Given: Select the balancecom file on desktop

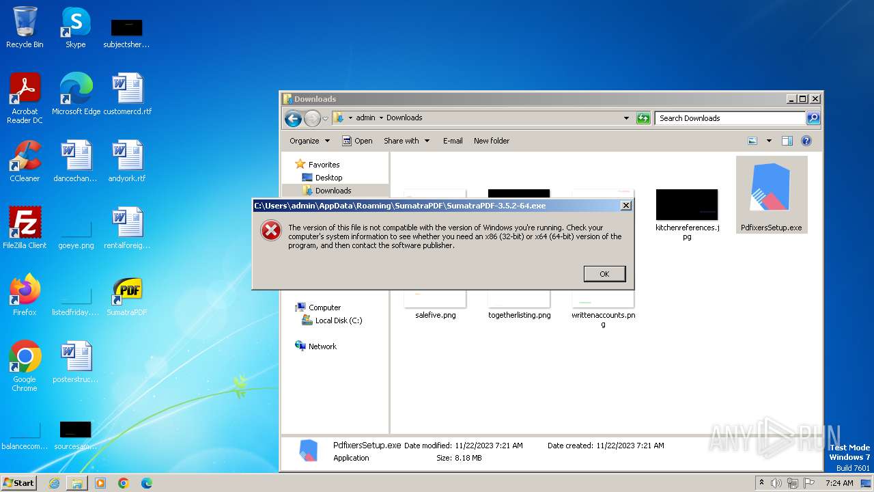Looking at the screenshot, I should tap(25, 435).
